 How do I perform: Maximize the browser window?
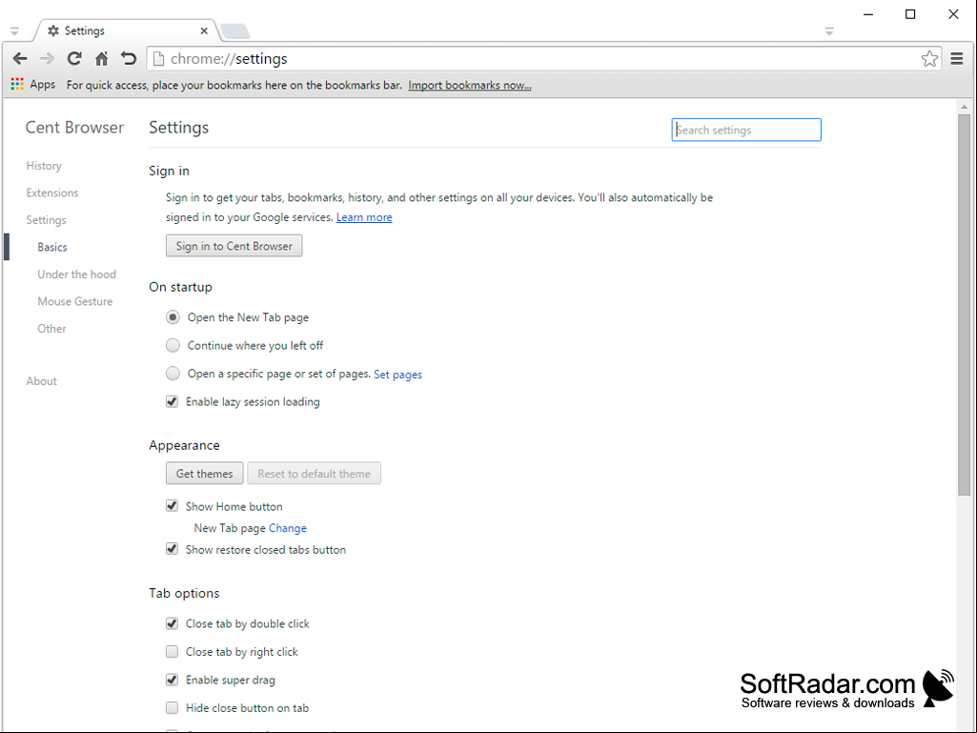pos(910,14)
